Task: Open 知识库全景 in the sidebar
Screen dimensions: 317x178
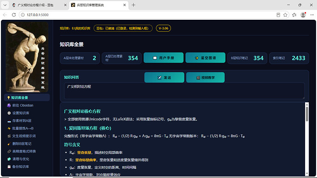Action: [x=27, y=98]
